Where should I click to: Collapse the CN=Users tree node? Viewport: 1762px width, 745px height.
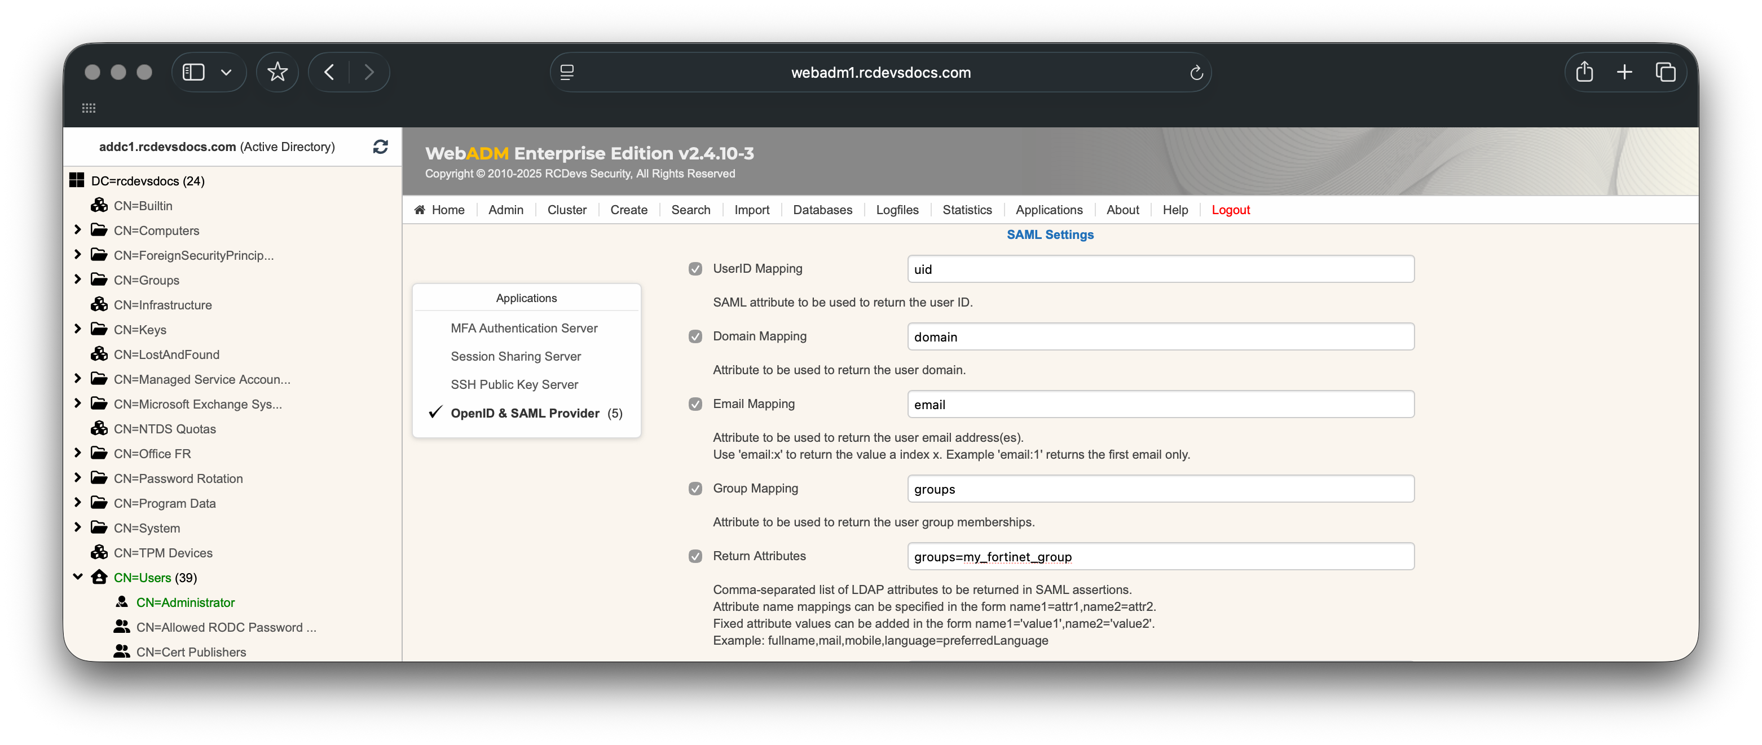[x=77, y=577]
